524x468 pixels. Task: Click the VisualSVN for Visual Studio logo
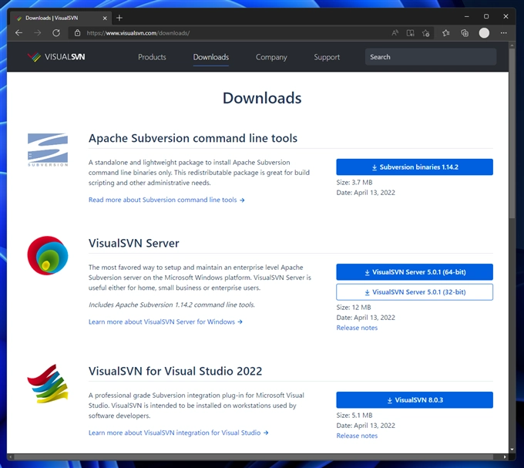48,383
